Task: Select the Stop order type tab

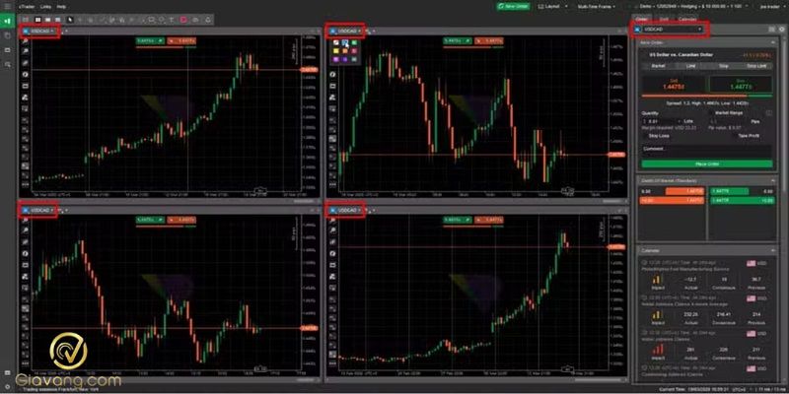Action: tap(724, 66)
